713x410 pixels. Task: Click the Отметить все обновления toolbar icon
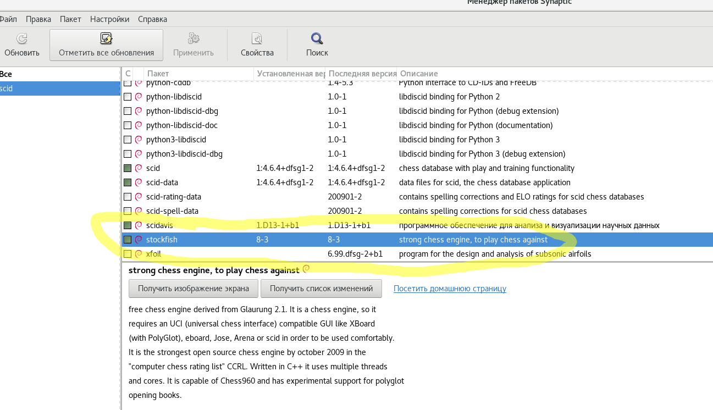click(107, 38)
